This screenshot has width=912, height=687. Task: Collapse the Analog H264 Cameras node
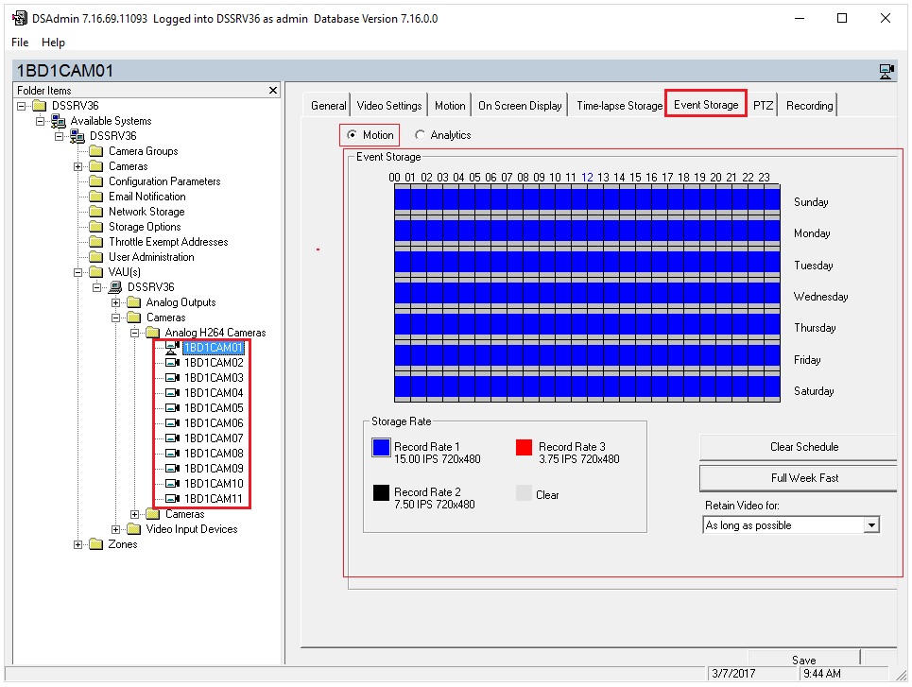point(137,332)
